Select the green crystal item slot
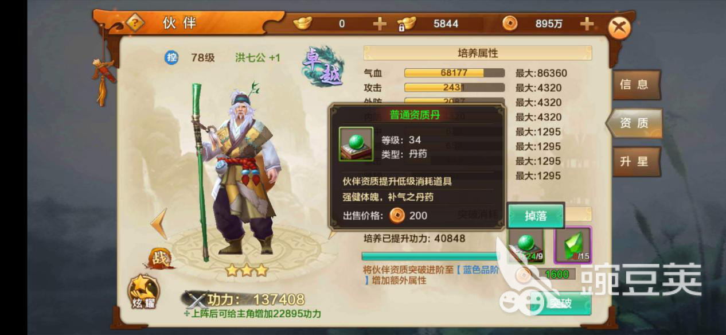Image resolution: width=726 pixels, height=335 pixels. 573,245
